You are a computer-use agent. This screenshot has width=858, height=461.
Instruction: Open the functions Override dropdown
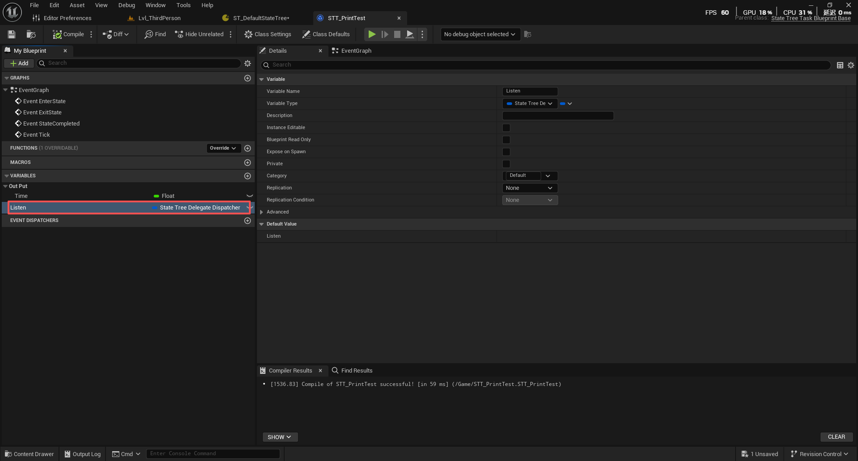click(223, 148)
